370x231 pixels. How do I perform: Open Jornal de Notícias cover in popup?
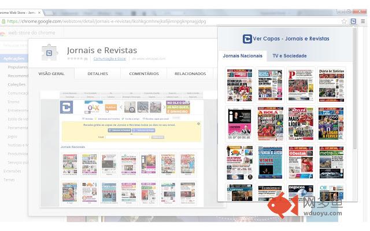(x=270, y=85)
